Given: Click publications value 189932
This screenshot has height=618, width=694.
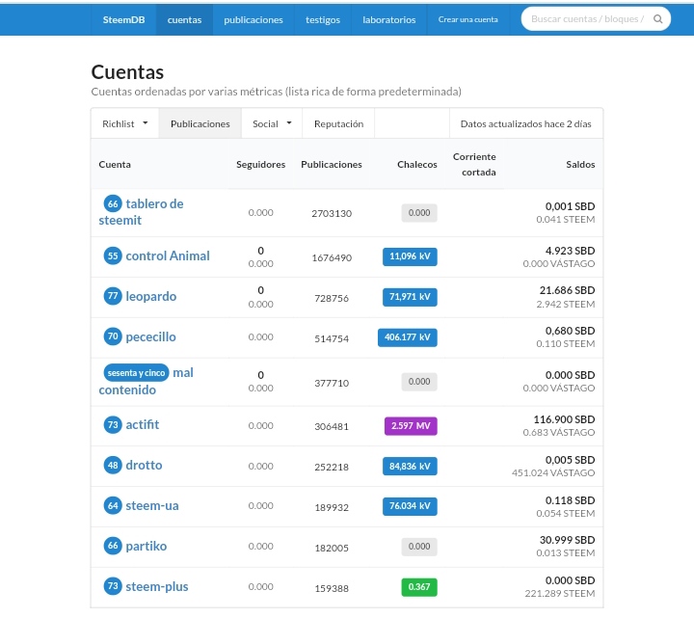Looking at the screenshot, I should [332, 507].
